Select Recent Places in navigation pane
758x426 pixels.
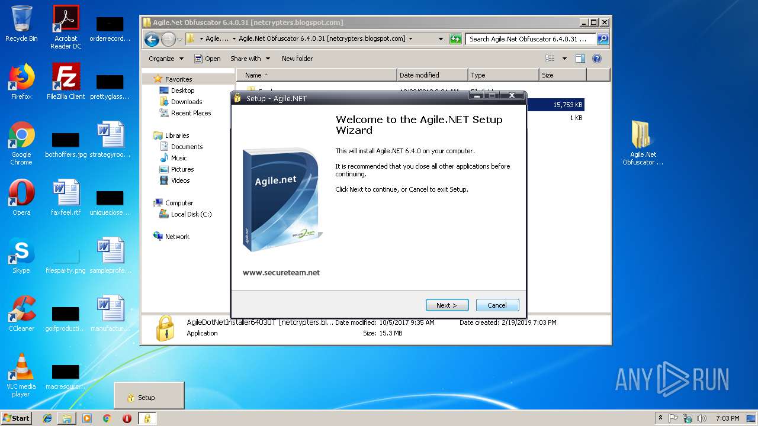tap(191, 113)
